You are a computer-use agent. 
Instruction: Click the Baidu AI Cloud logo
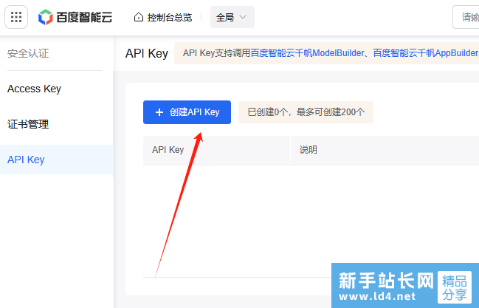pos(75,17)
